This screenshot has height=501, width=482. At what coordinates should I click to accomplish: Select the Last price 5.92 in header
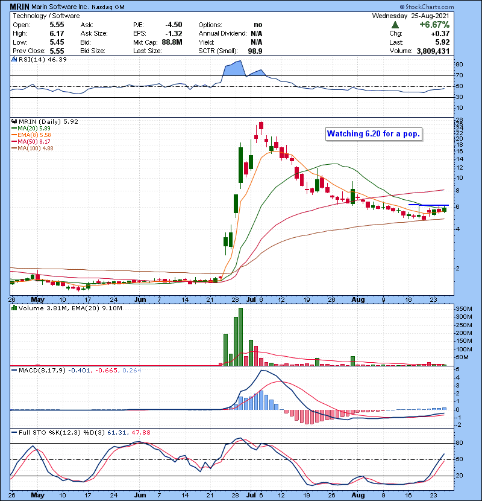click(442, 42)
